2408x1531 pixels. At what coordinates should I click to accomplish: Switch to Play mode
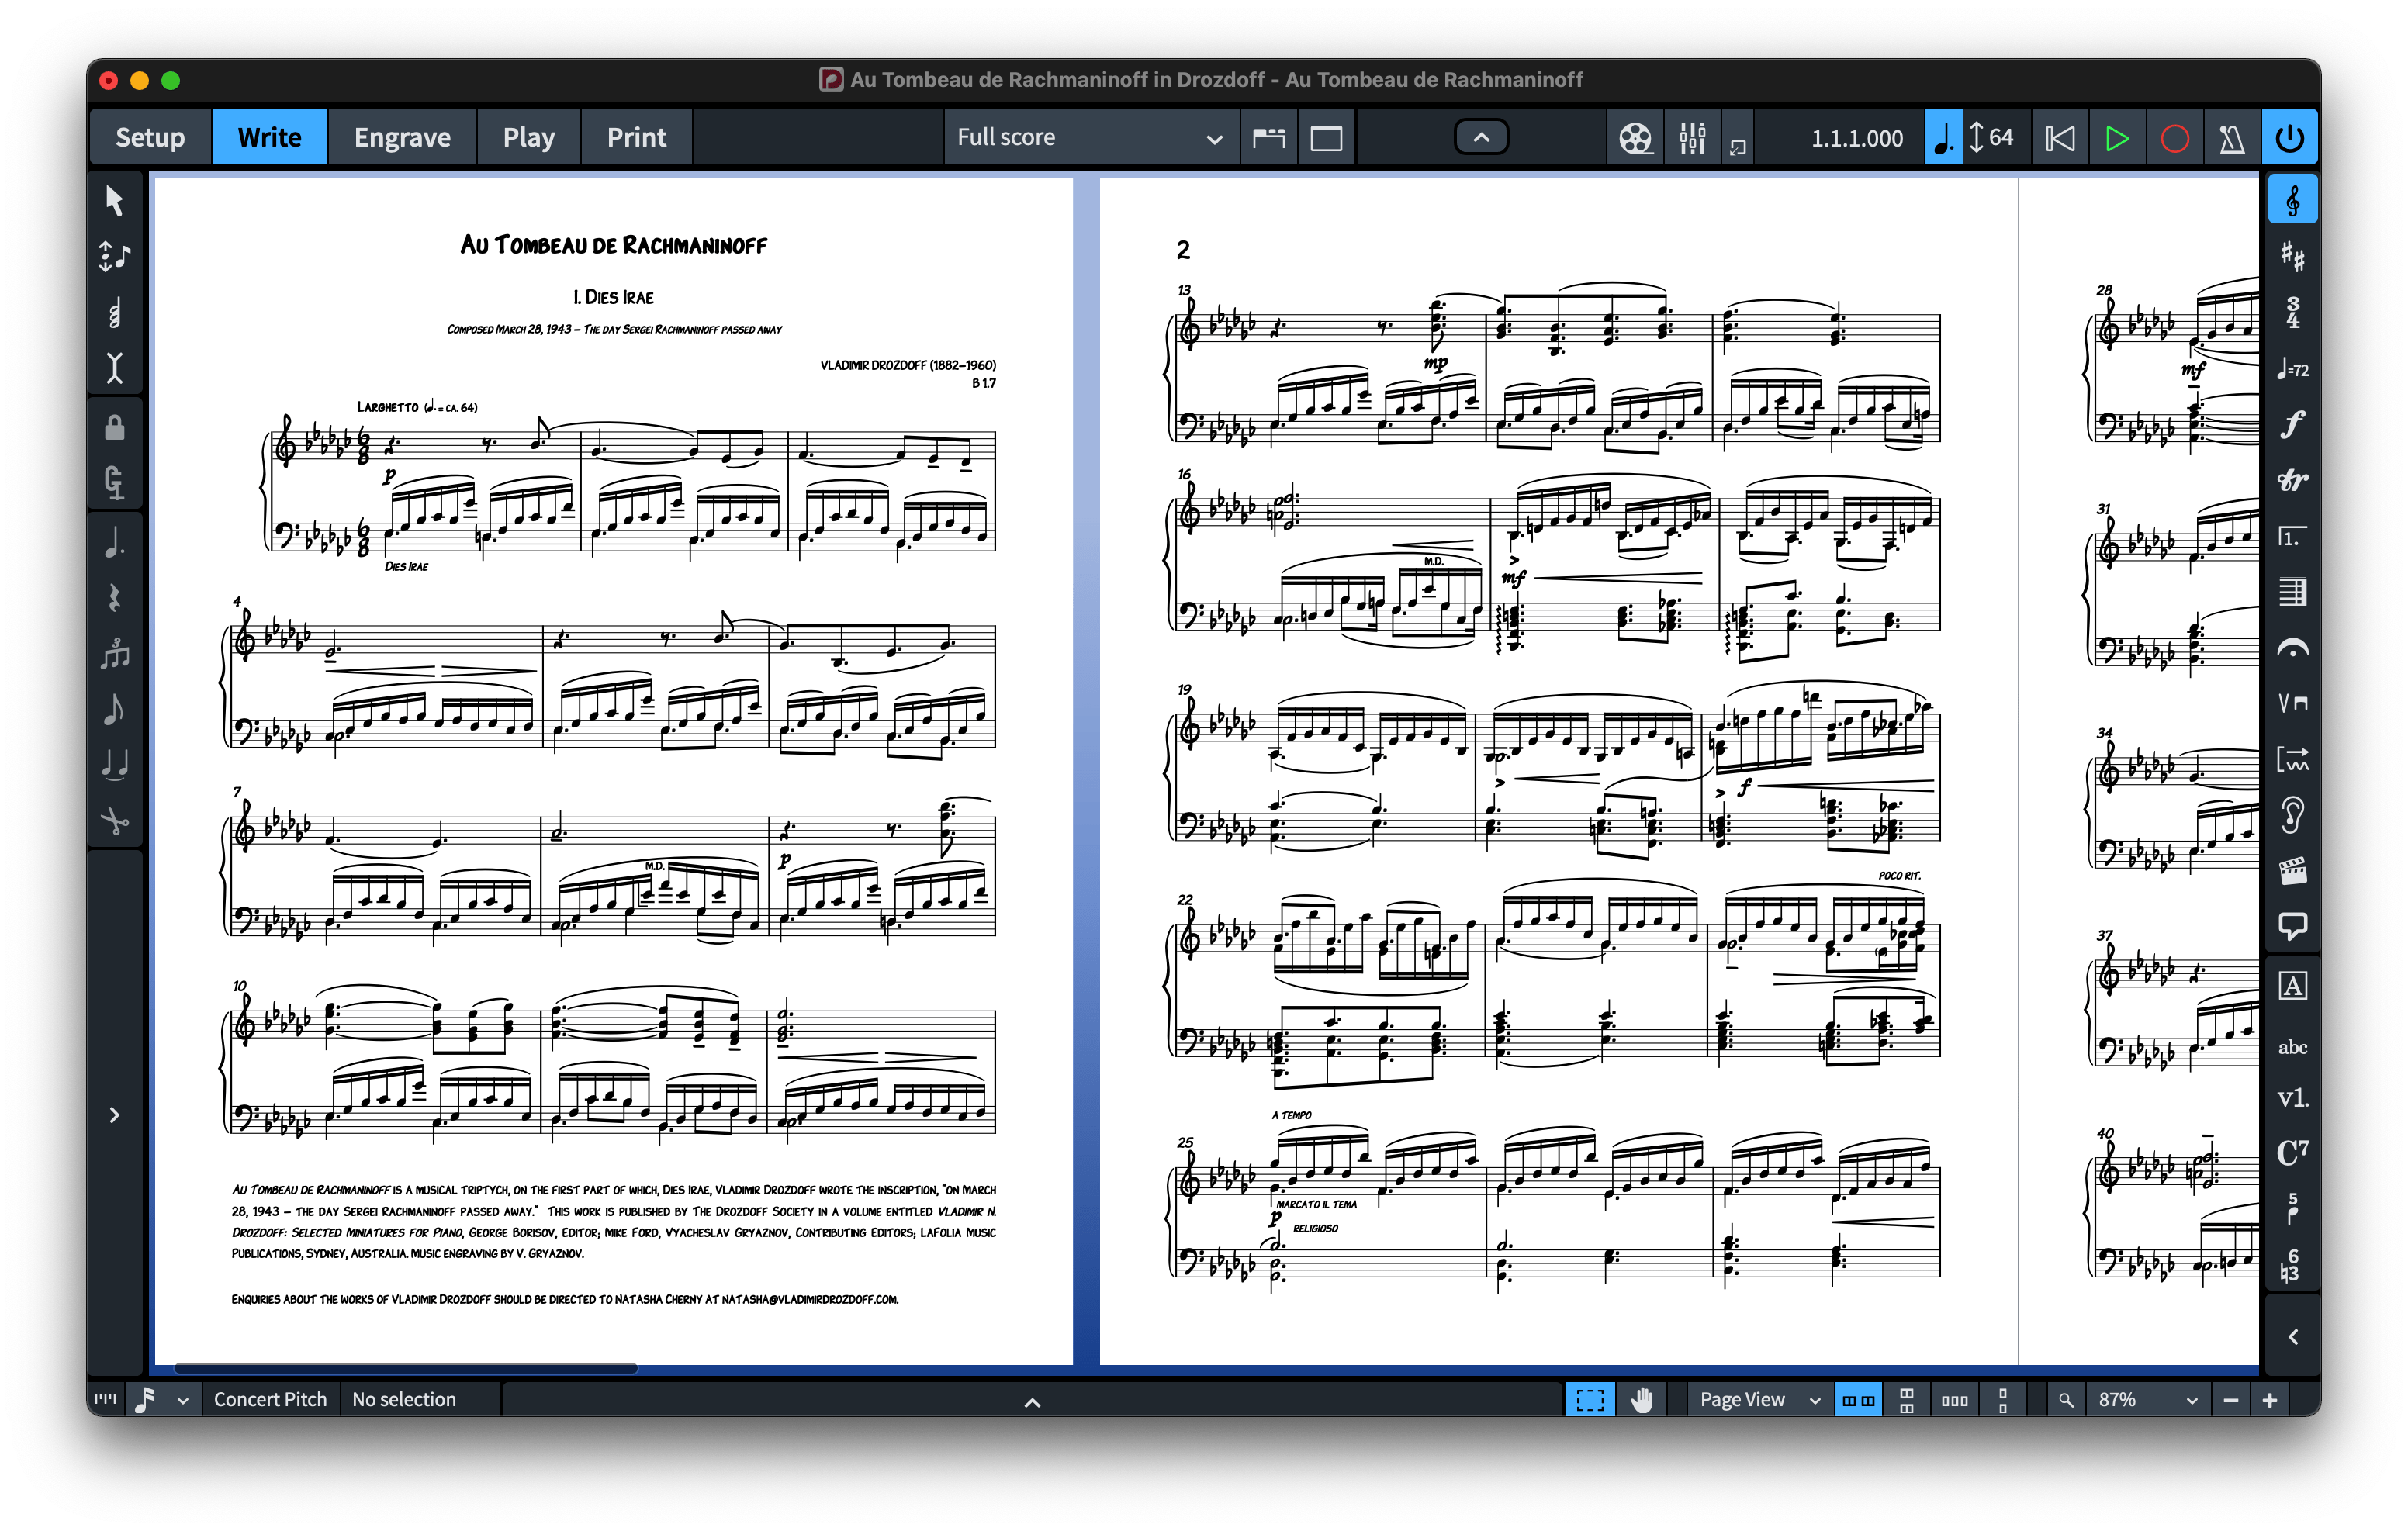(x=528, y=138)
